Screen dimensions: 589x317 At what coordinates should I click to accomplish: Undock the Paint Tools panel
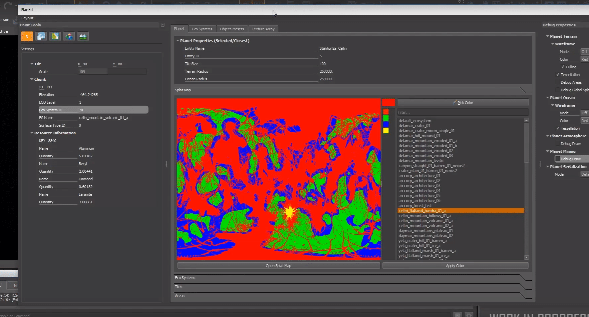click(163, 25)
